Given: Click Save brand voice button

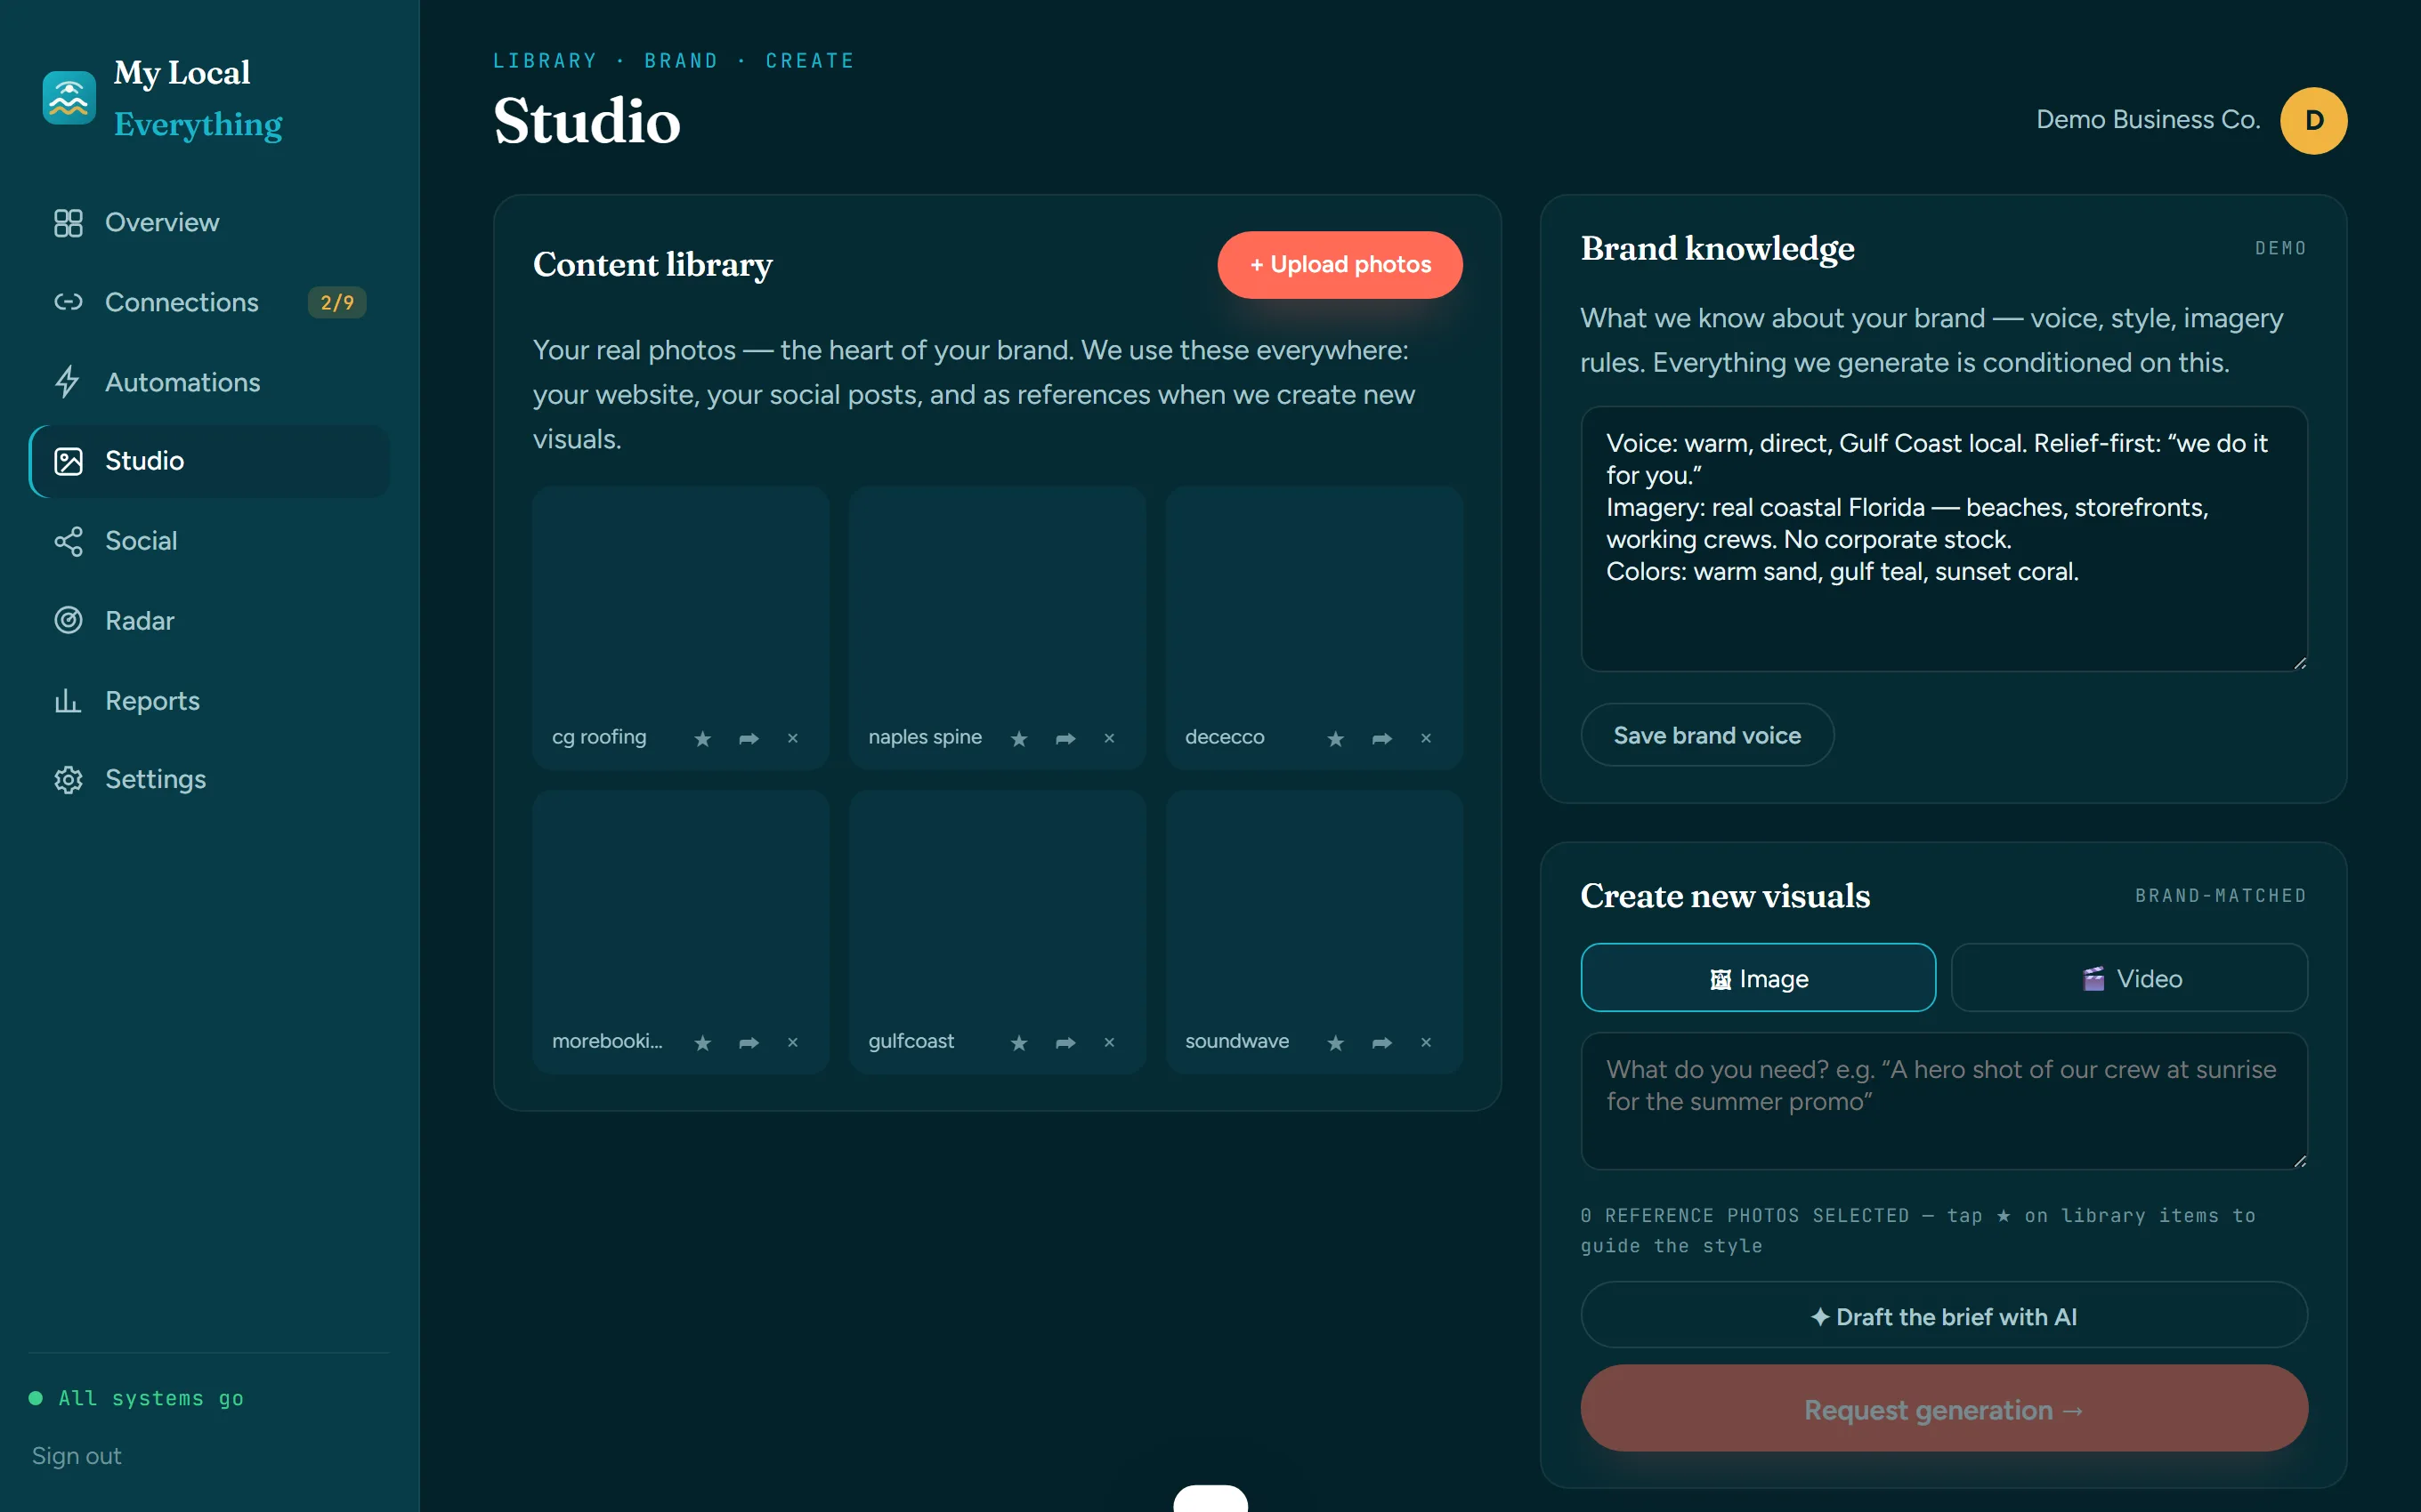Looking at the screenshot, I should [x=1706, y=735].
